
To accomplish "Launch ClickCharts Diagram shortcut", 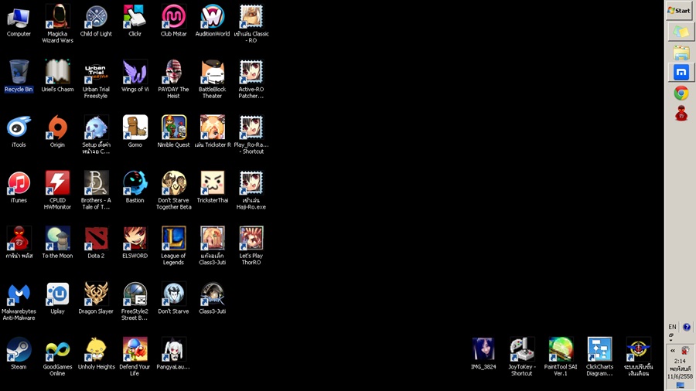I will (599, 357).
